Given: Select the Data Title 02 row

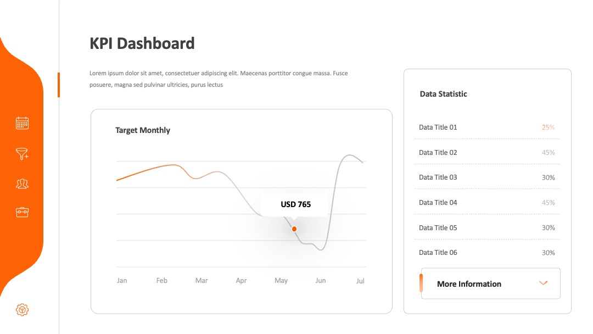Looking at the screenshot, I should [487, 152].
